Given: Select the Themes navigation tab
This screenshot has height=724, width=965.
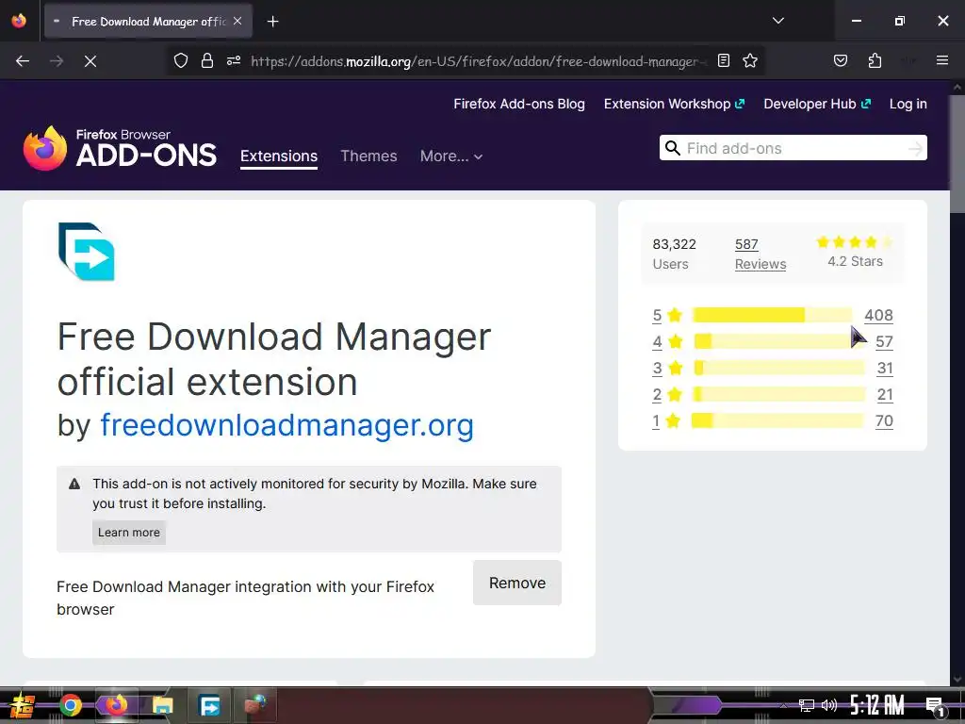Looking at the screenshot, I should pos(368,156).
